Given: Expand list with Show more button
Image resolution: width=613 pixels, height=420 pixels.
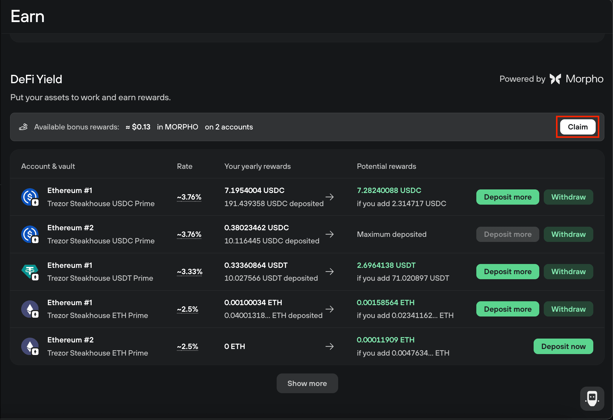Looking at the screenshot, I should (x=307, y=383).
